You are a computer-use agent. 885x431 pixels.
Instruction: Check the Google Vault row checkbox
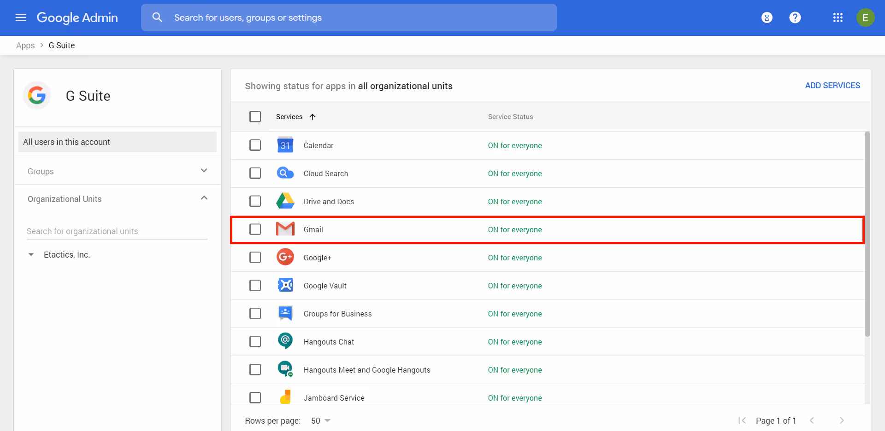[x=255, y=285]
